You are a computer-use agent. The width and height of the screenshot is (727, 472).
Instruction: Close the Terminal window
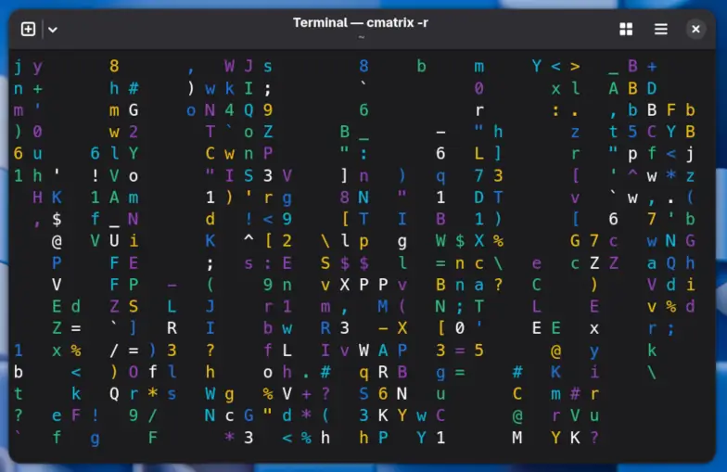695,30
